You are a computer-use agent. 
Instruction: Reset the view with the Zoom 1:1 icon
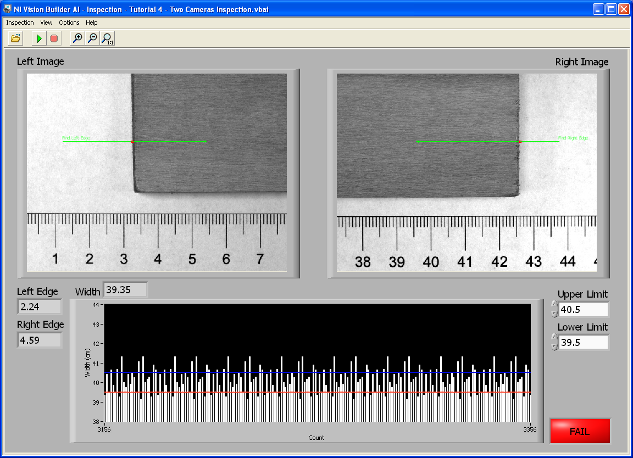click(107, 38)
